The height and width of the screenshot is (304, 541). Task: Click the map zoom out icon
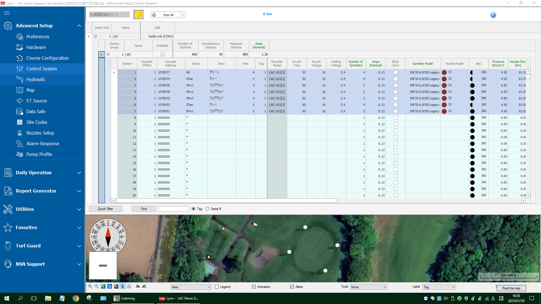coord(97,286)
